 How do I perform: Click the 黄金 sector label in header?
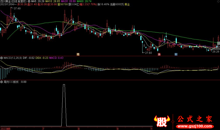(127, 5)
